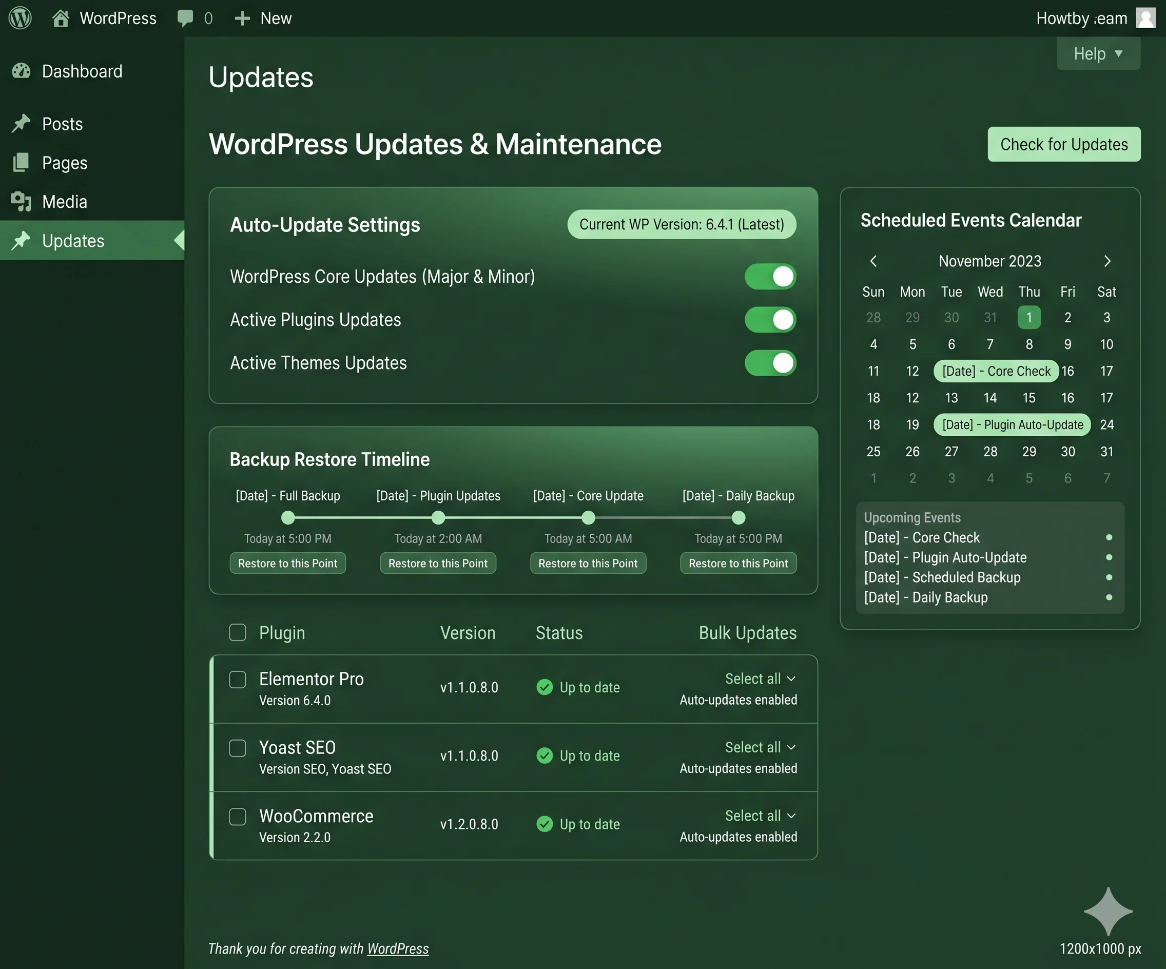Click the plus icon next to New

(x=242, y=18)
